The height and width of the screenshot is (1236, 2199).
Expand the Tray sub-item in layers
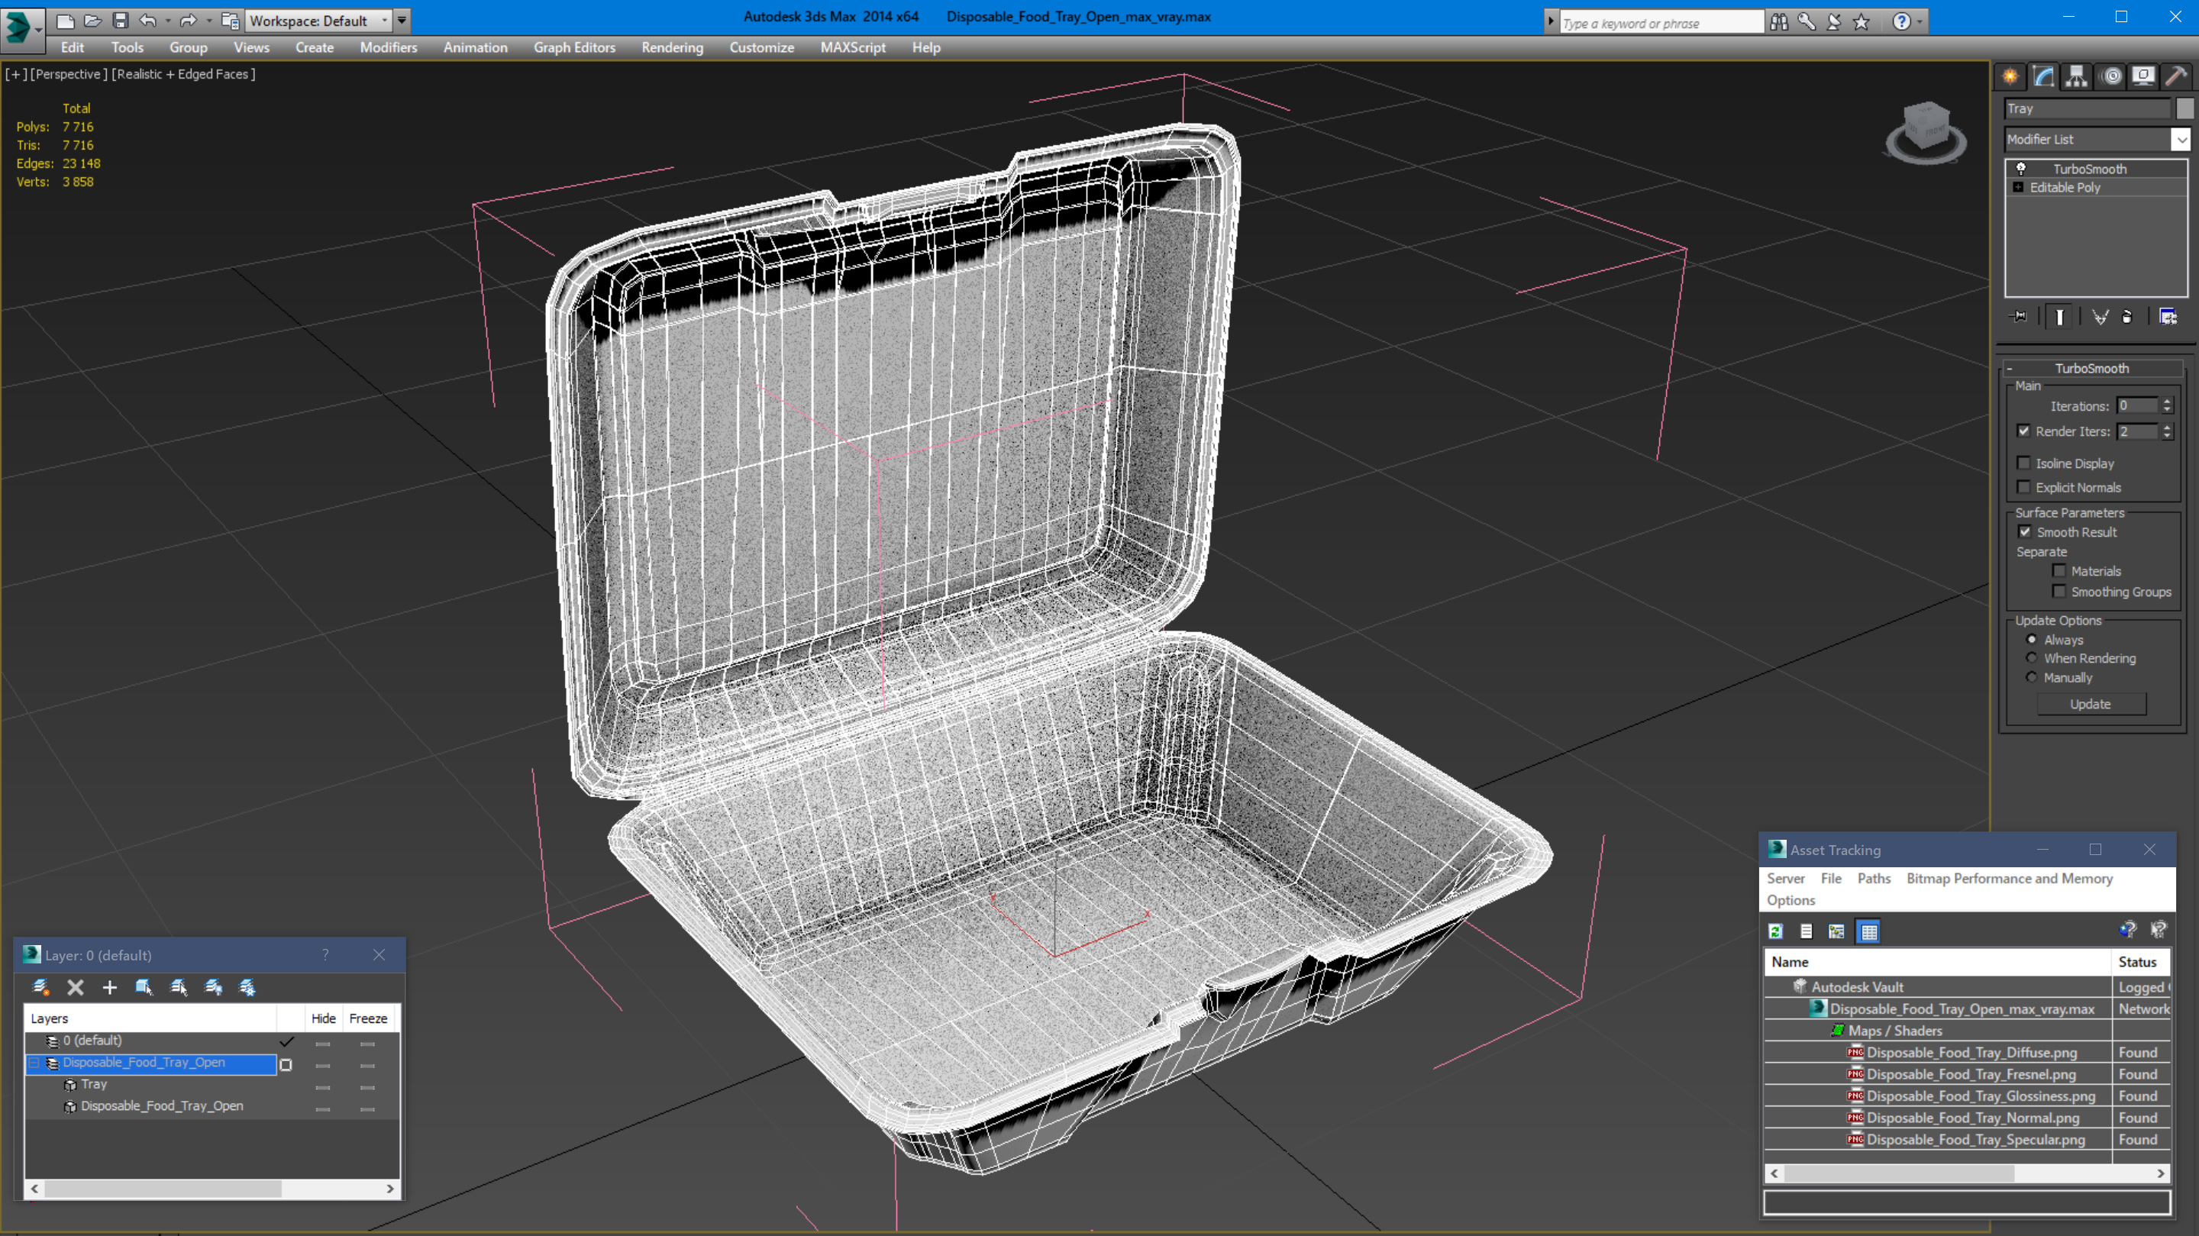point(51,1085)
